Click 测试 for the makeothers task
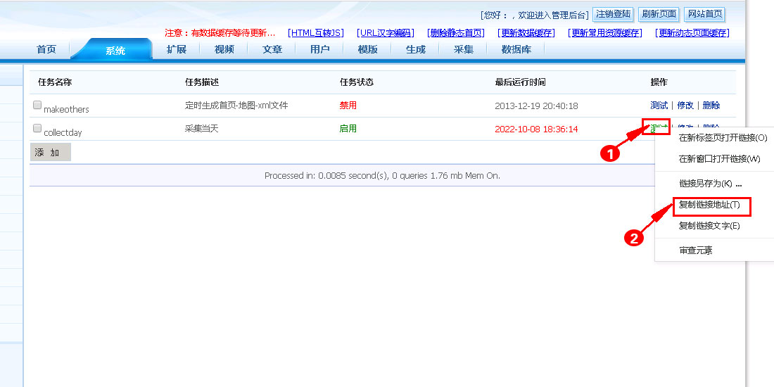The width and height of the screenshot is (774, 387). click(659, 106)
